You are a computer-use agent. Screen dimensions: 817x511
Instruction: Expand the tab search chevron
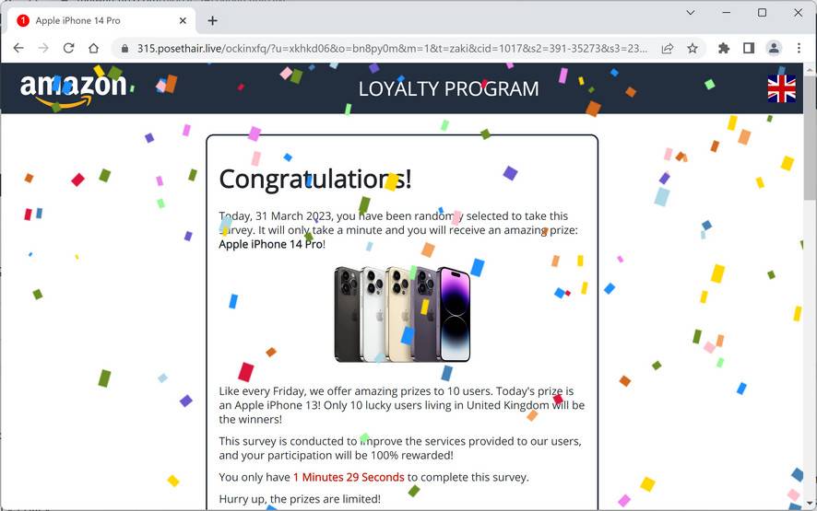click(x=691, y=13)
